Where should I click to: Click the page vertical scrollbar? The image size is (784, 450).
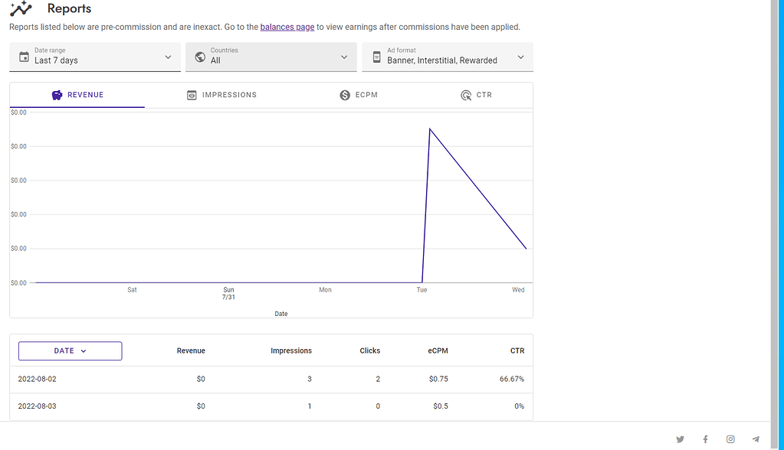775,225
